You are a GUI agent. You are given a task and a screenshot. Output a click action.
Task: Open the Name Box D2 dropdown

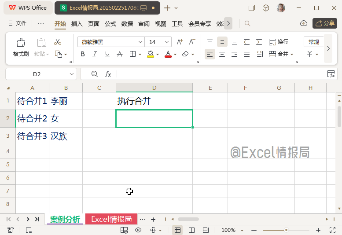point(72,74)
